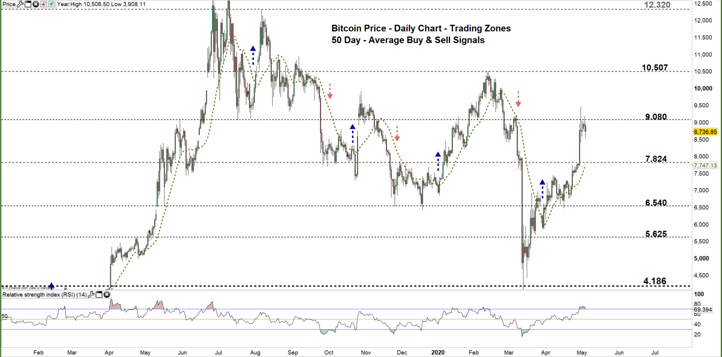Click the Bitcoin Price Daily Chart title

point(421,28)
